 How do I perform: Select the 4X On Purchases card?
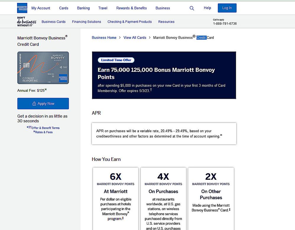point(163,199)
